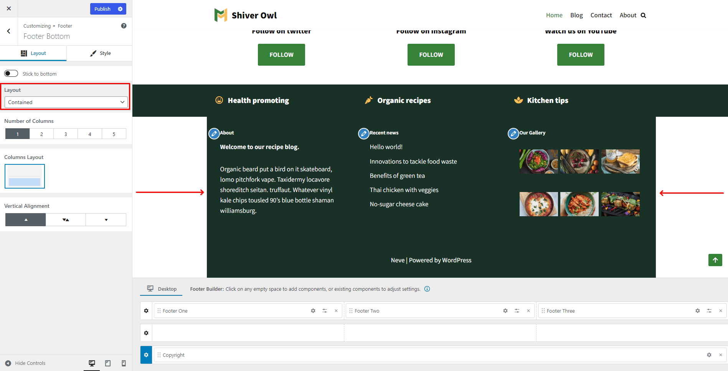The height and width of the screenshot is (371, 728).
Task: Click edit pencil beside About widget
Action: pos(214,134)
